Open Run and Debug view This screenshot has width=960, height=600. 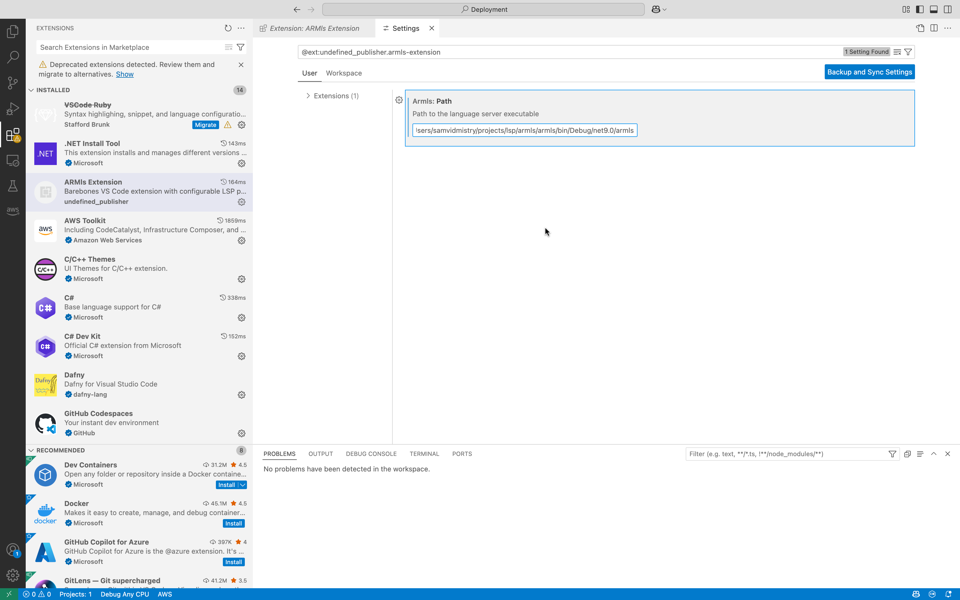point(13,109)
